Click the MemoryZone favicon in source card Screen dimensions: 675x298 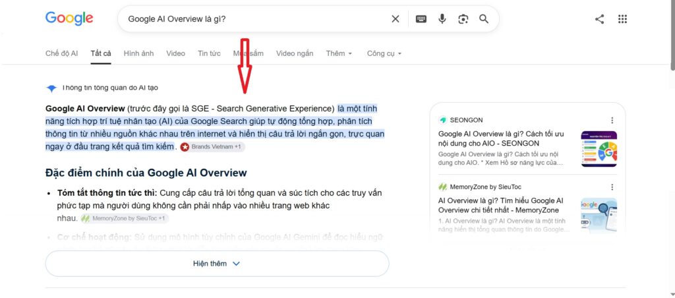click(442, 187)
